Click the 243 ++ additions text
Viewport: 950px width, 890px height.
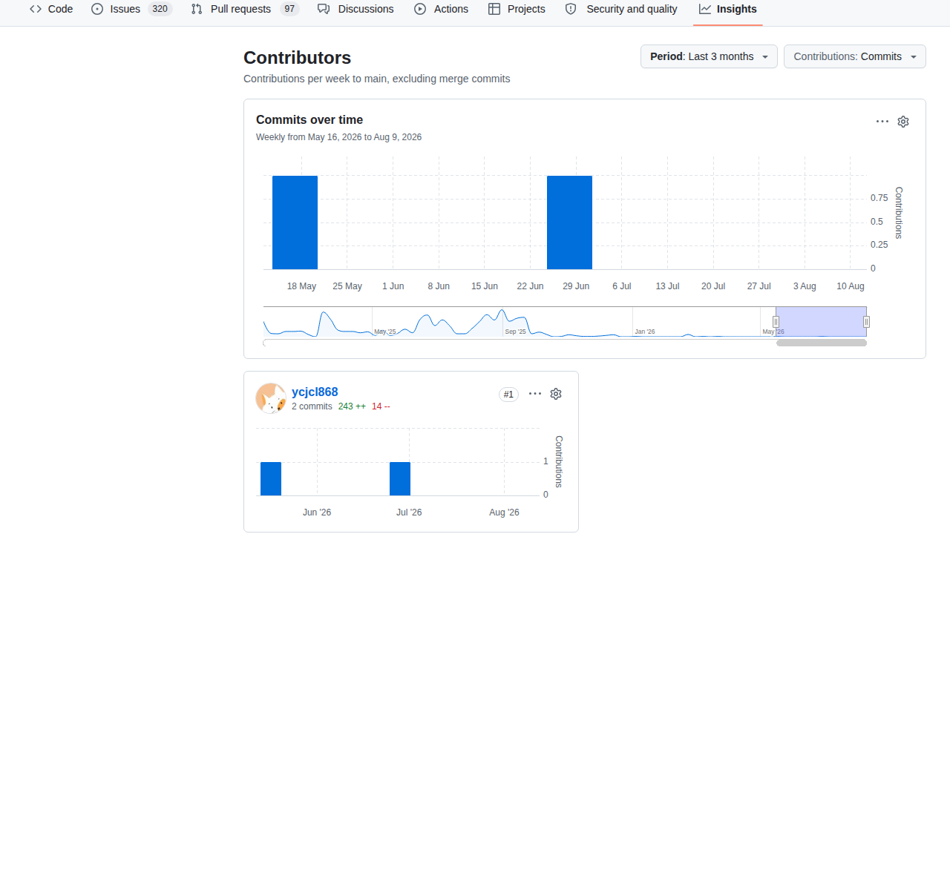pyautogui.click(x=352, y=406)
